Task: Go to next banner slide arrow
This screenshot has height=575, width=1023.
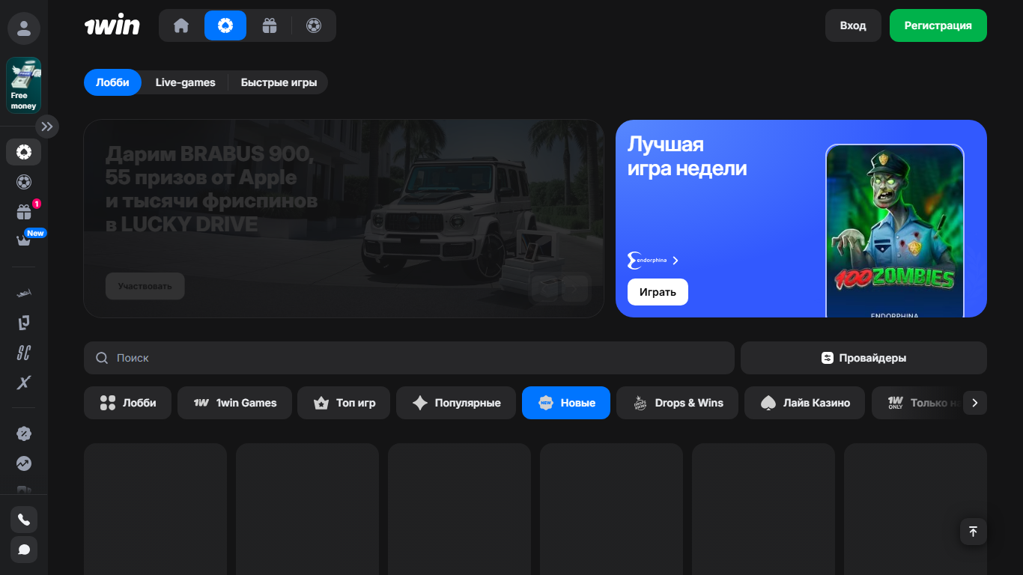Action: point(575,288)
